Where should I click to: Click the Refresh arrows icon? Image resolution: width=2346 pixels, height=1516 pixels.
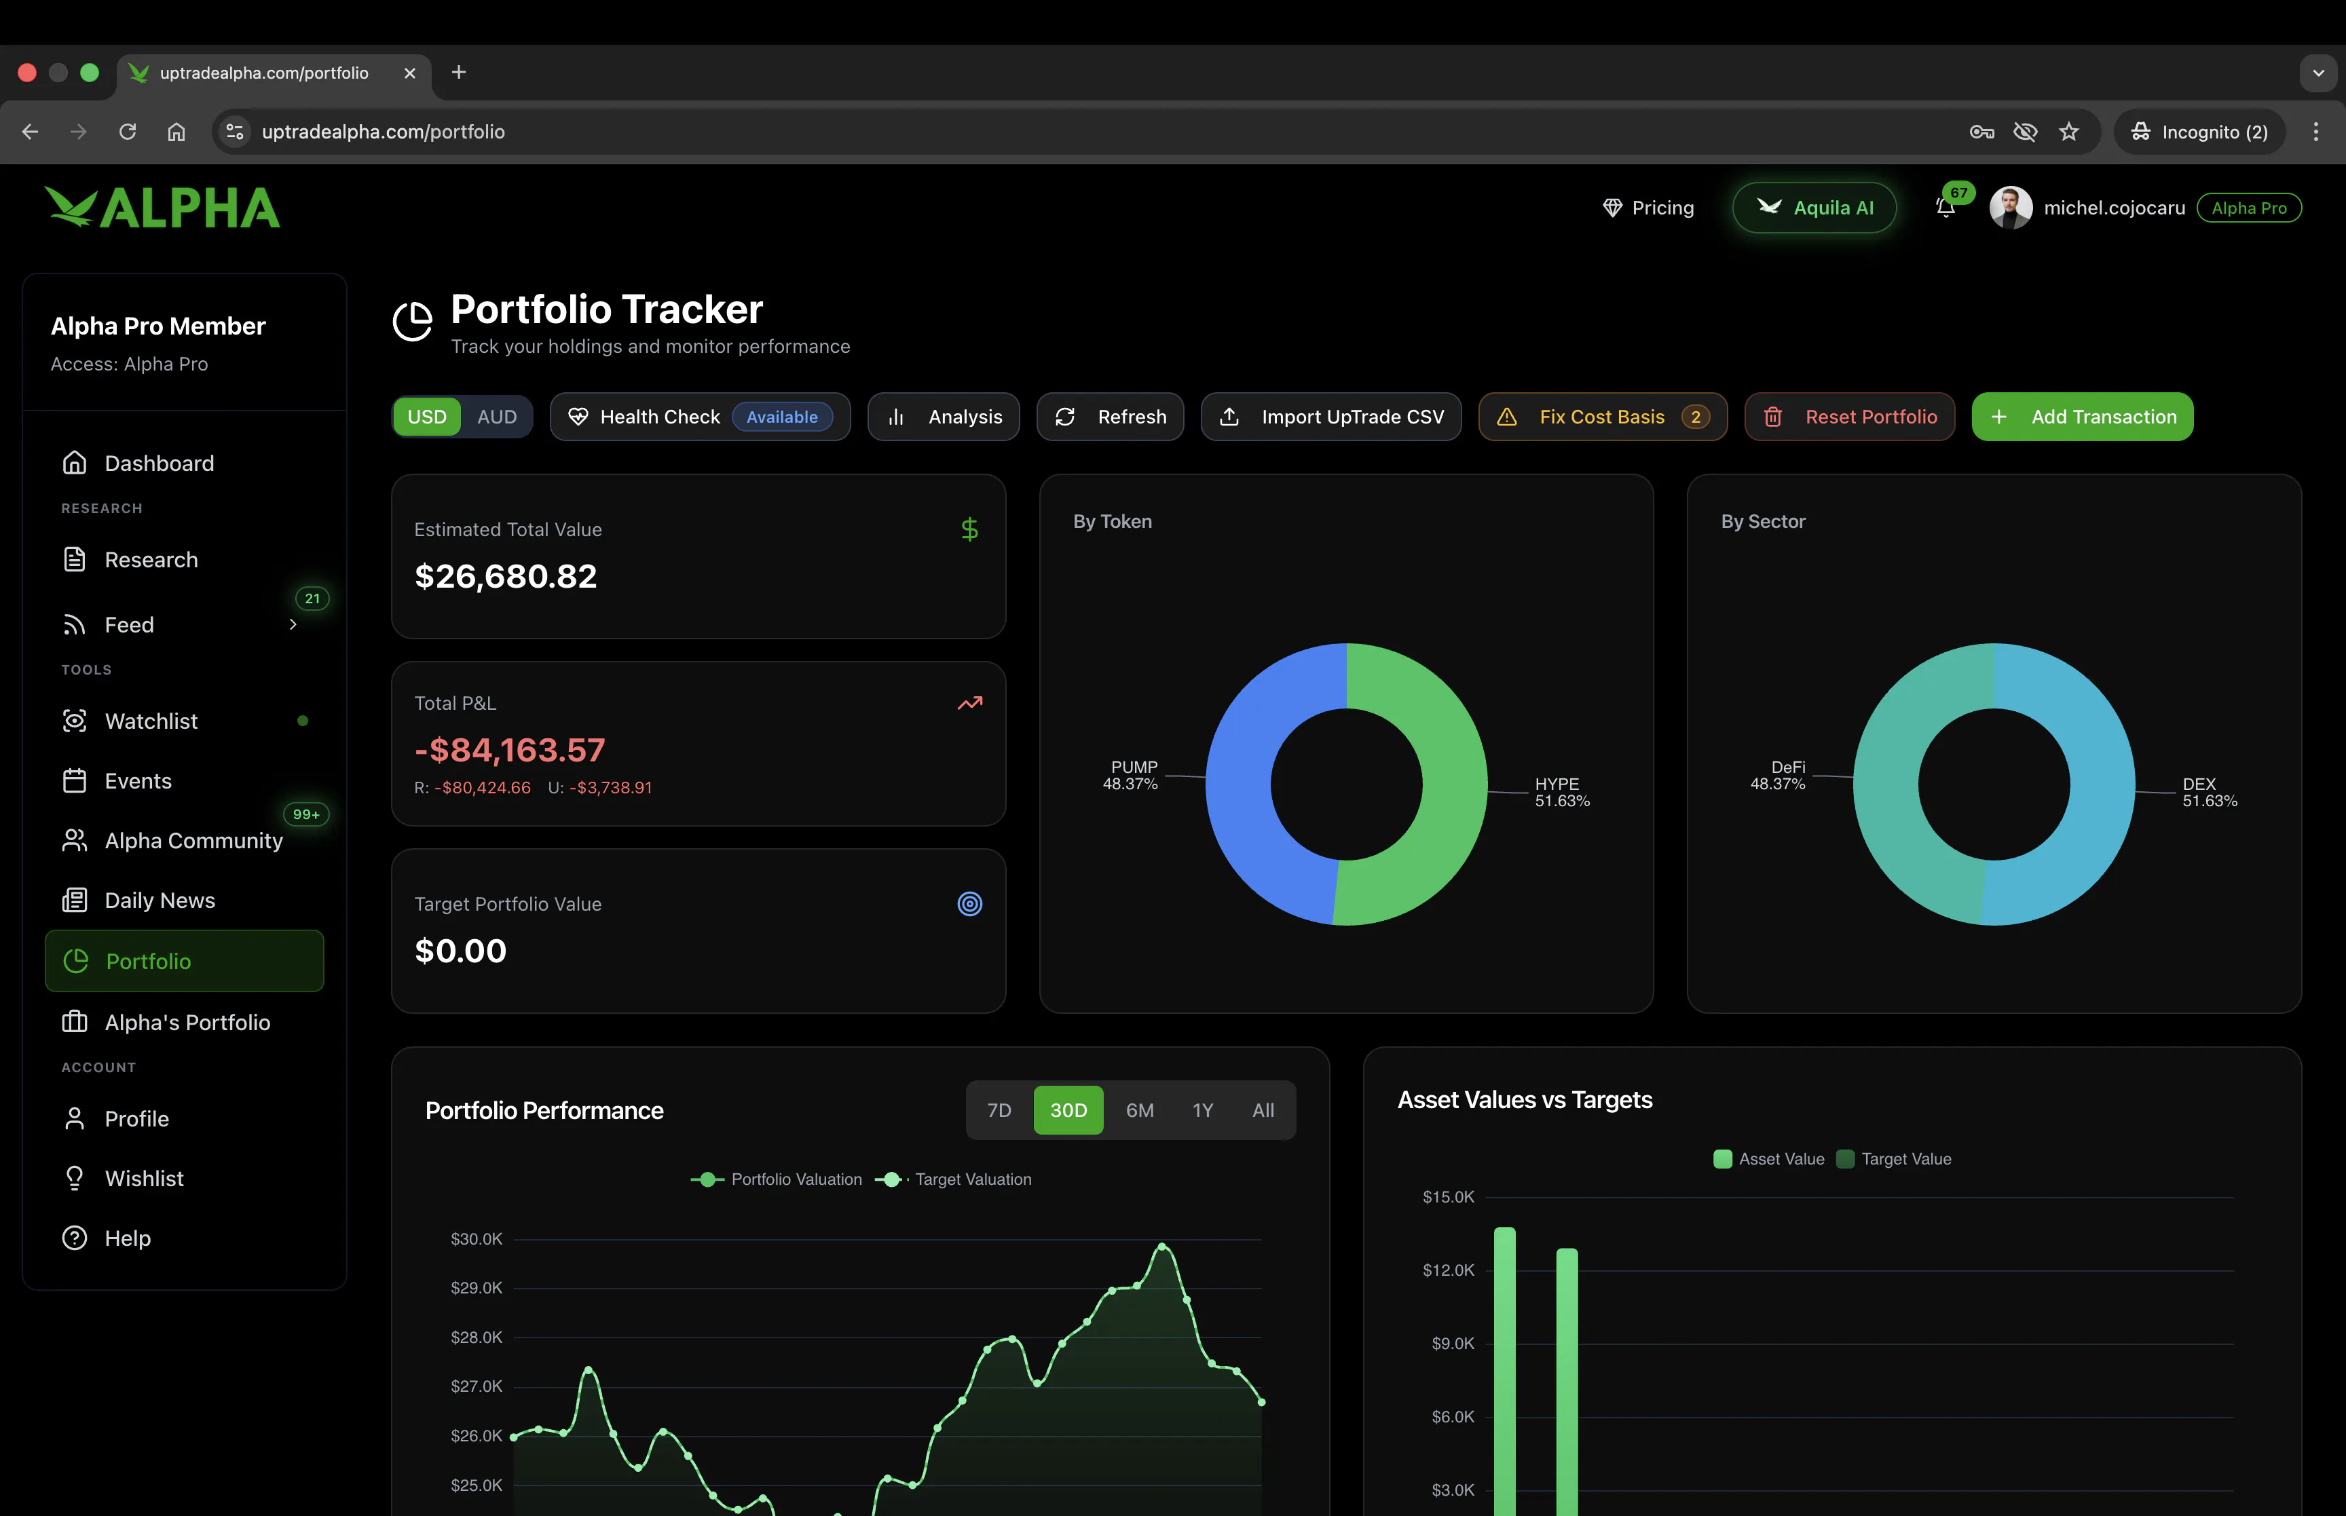pyautogui.click(x=1065, y=417)
